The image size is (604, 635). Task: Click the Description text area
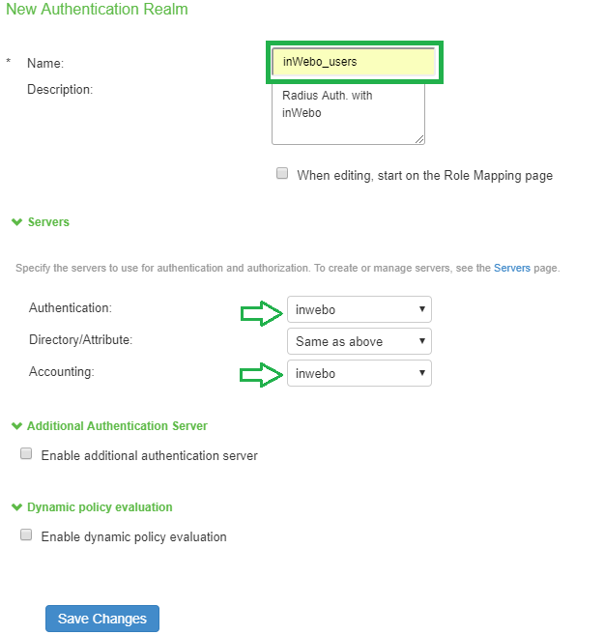[x=349, y=114]
